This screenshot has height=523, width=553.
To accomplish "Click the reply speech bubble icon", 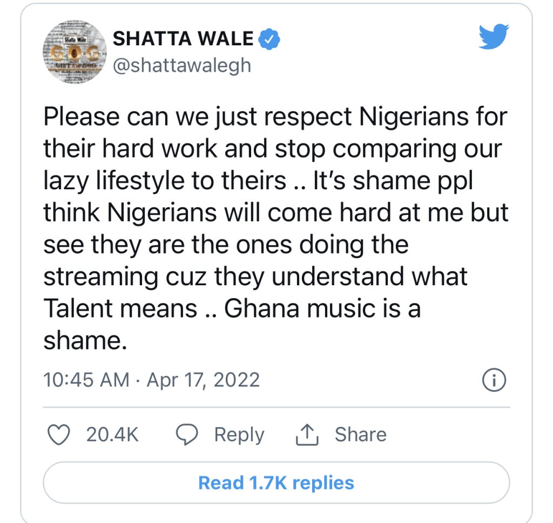I will coord(188,435).
